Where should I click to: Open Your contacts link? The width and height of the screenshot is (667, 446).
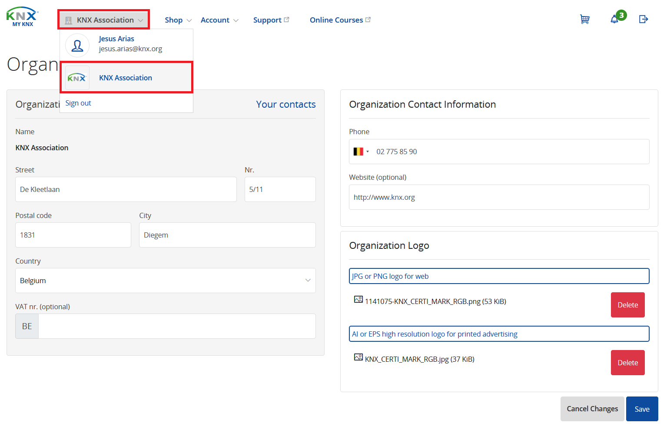coord(286,104)
